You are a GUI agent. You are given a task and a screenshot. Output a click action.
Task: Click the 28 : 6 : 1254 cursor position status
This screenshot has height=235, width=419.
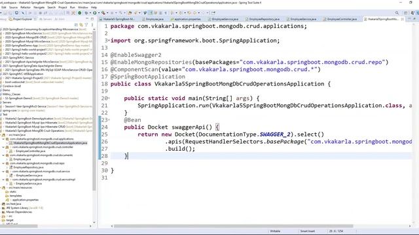[336, 231]
